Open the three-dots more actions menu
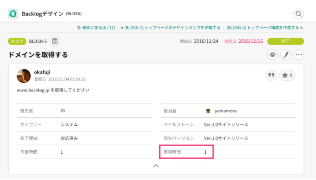Viewport: 316px width, 180px height. [298, 55]
